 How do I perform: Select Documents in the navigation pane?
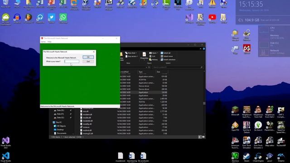click(60, 133)
